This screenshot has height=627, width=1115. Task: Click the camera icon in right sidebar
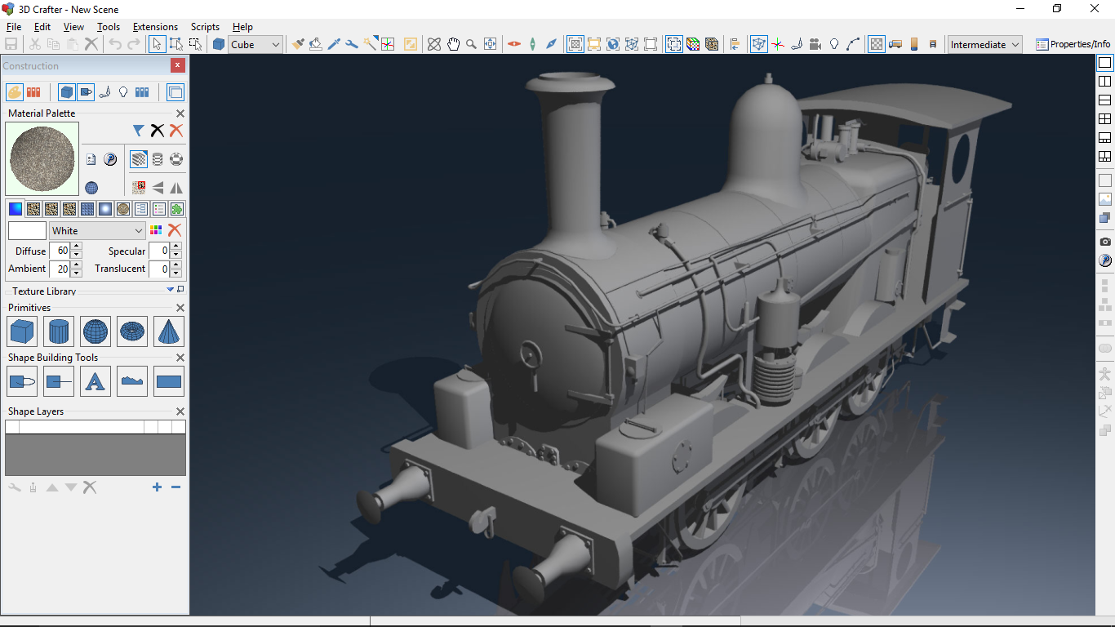[x=1105, y=242]
